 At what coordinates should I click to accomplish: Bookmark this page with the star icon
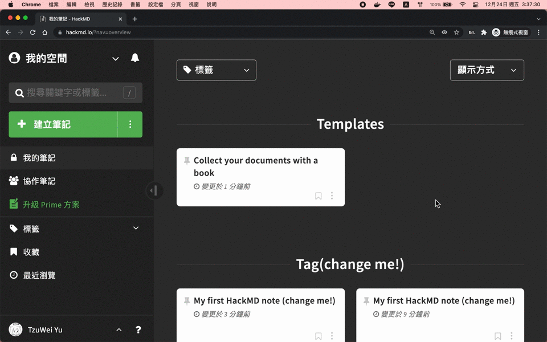456,32
